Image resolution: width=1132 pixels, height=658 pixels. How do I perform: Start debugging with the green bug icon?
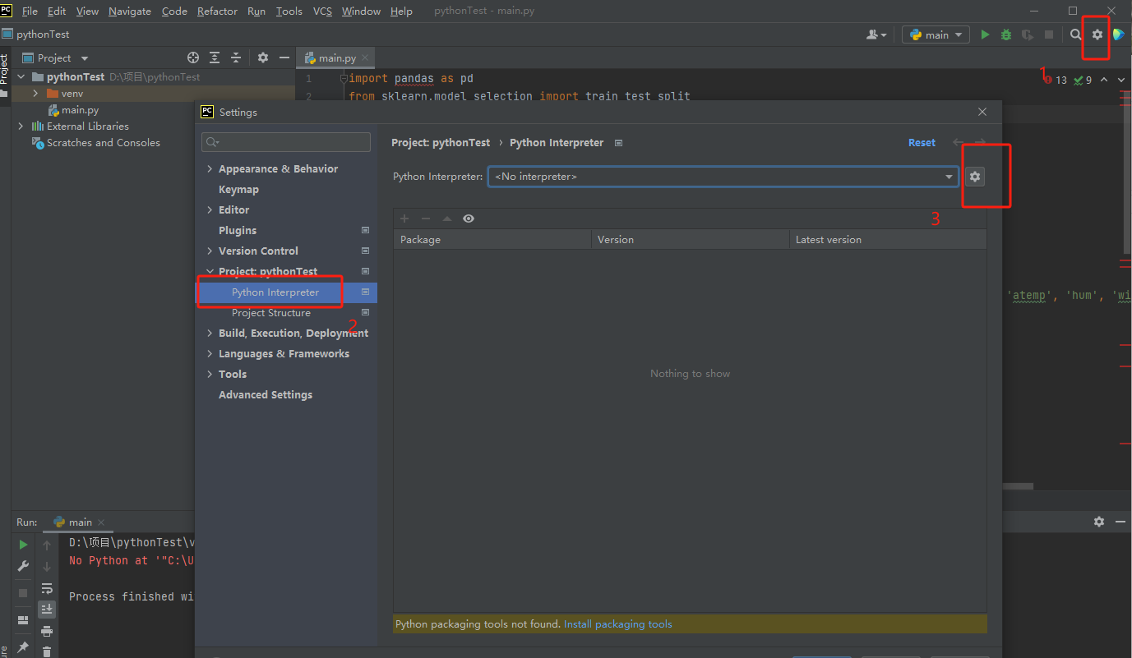tap(1006, 35)
